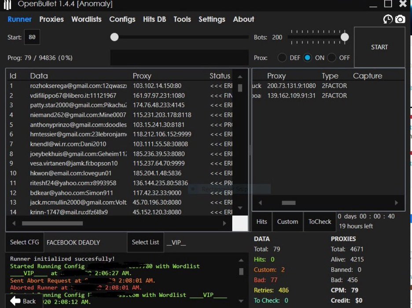Open the Hits DB tab

(154, 19)
